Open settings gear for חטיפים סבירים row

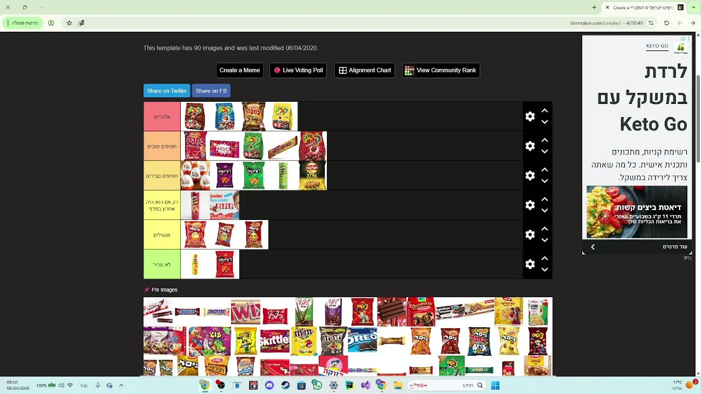tap(530, 176)
